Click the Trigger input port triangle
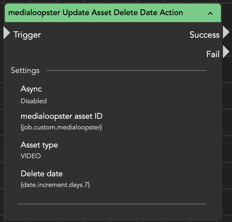232x222 pixels. coord(7,33)
